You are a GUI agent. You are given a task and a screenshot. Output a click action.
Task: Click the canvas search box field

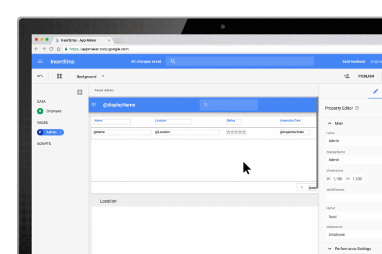coord(228,105)
